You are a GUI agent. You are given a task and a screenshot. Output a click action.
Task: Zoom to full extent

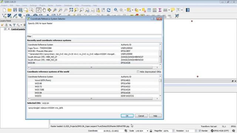click(71, 10)
